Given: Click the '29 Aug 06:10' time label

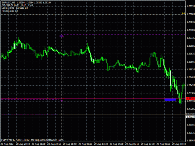Looking at the screenshot, I should tap(132, 144).
